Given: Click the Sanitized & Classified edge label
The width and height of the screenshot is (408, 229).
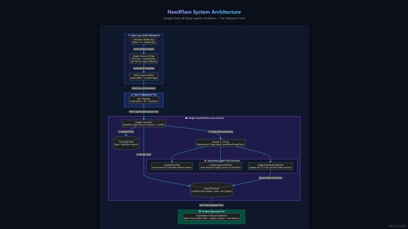Looking at the screenshot, I should click(144, 68).
